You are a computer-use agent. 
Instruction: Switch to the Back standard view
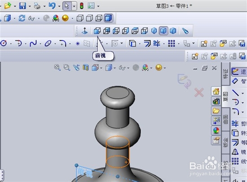pos(106,30)
